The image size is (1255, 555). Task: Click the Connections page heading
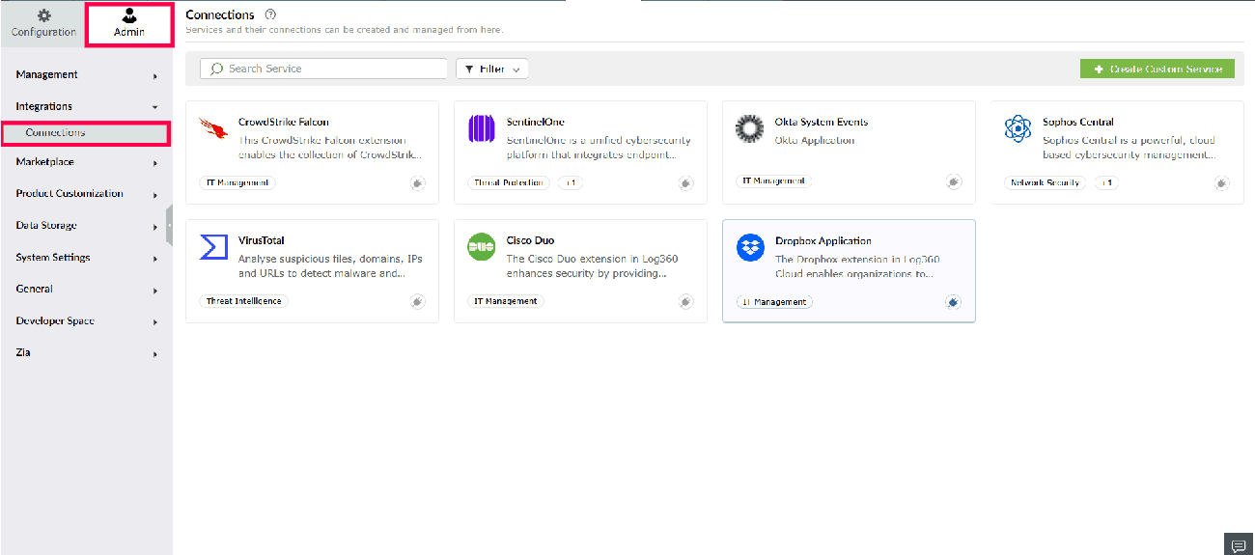(220, 14)
